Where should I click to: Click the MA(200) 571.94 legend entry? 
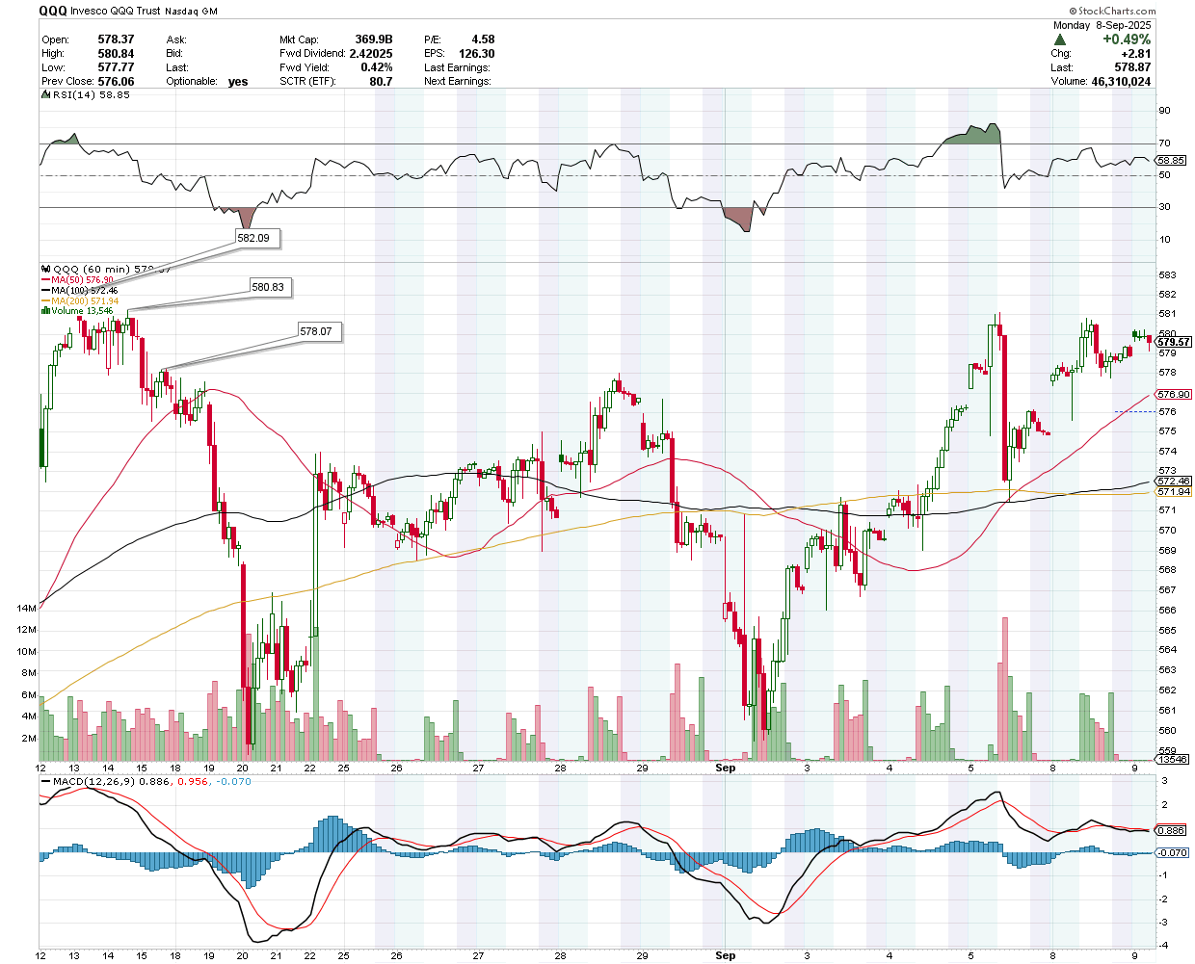tap(82, 301)
